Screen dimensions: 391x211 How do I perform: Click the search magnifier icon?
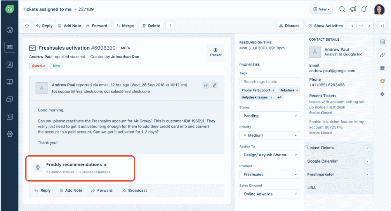[x=342, y=9]
